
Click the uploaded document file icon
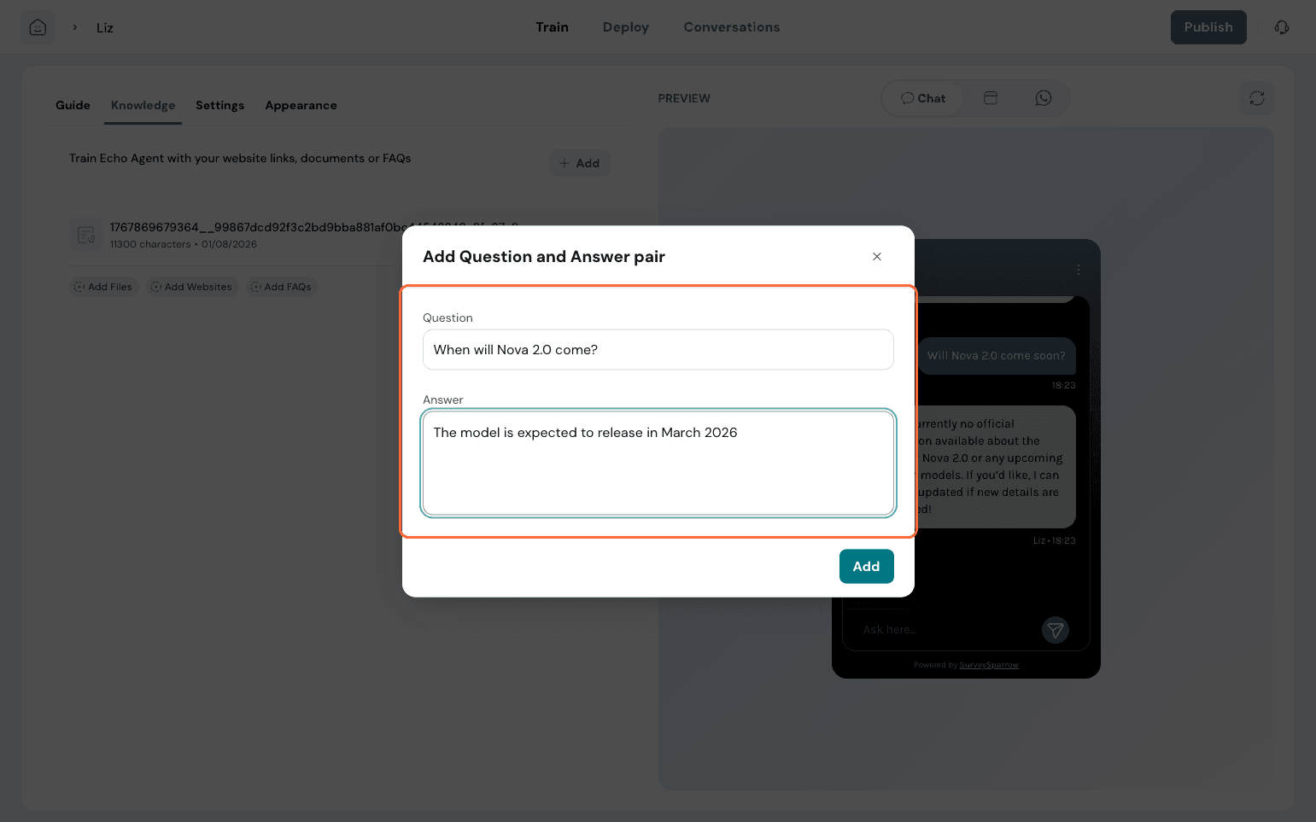coord(86,235)
